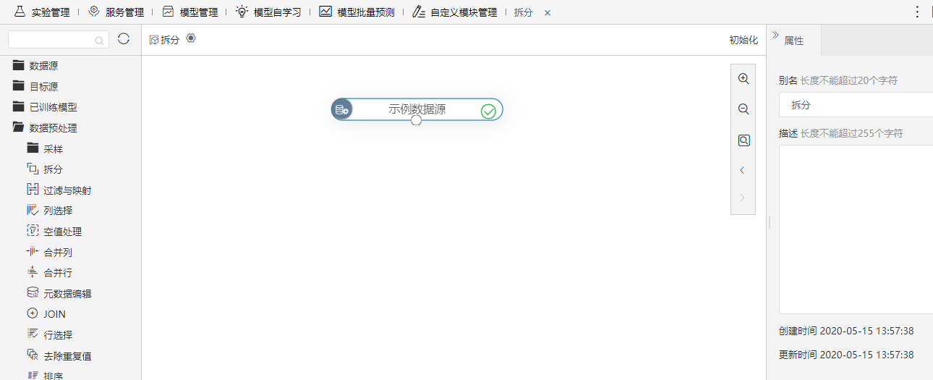Viewport: 933px width, 380px height.
Task: Close the 拆分 tab
Action: pyautogui.click(x=548, y=13)
